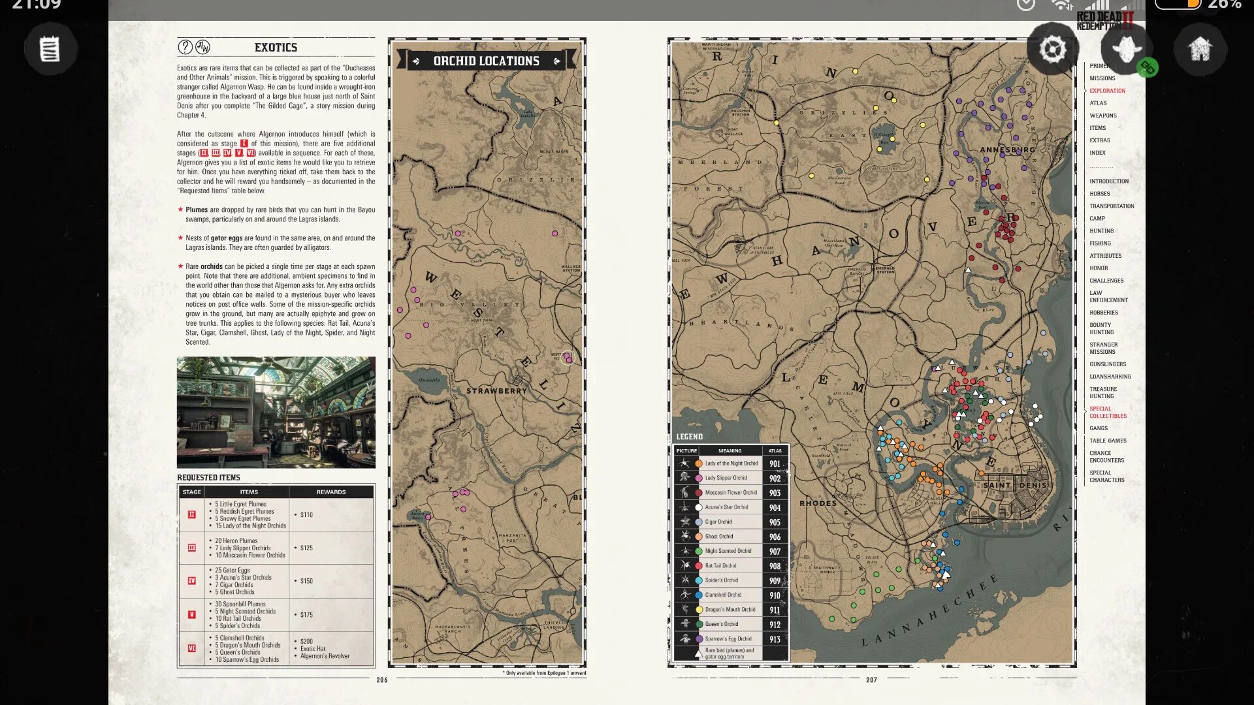The image size is (1254, 705).
Task: Open the Index section
Action: tap(1097, 153)
